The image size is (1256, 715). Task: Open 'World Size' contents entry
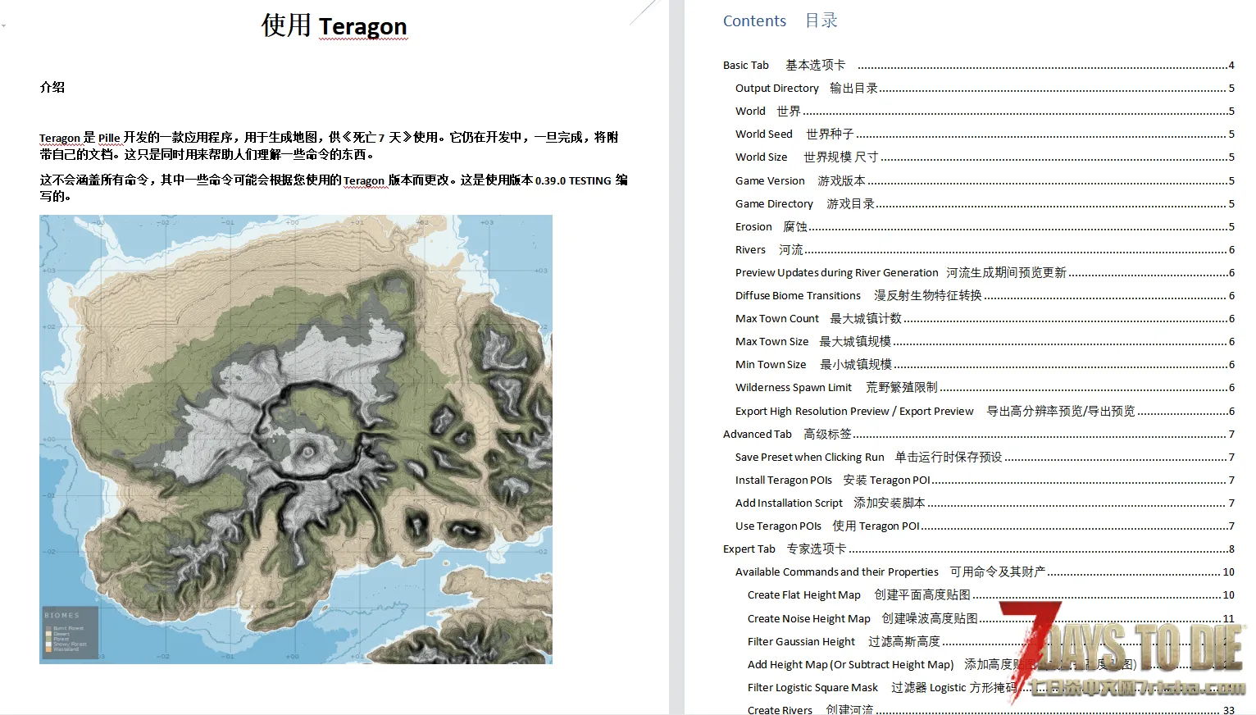point(985,157)
